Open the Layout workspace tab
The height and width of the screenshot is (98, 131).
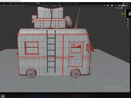(4, 3)
